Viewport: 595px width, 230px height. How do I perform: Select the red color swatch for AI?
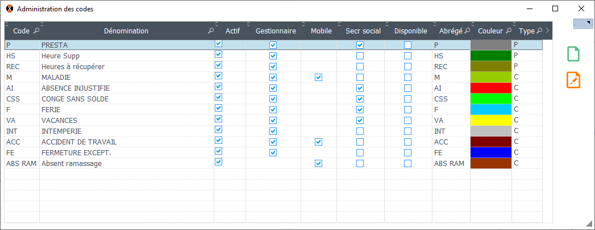[490, 88]
